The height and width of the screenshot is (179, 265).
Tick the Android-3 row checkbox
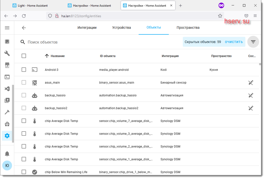click(x=24, y=70)
